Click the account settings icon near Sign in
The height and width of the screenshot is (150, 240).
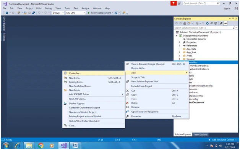coord(236,8)
